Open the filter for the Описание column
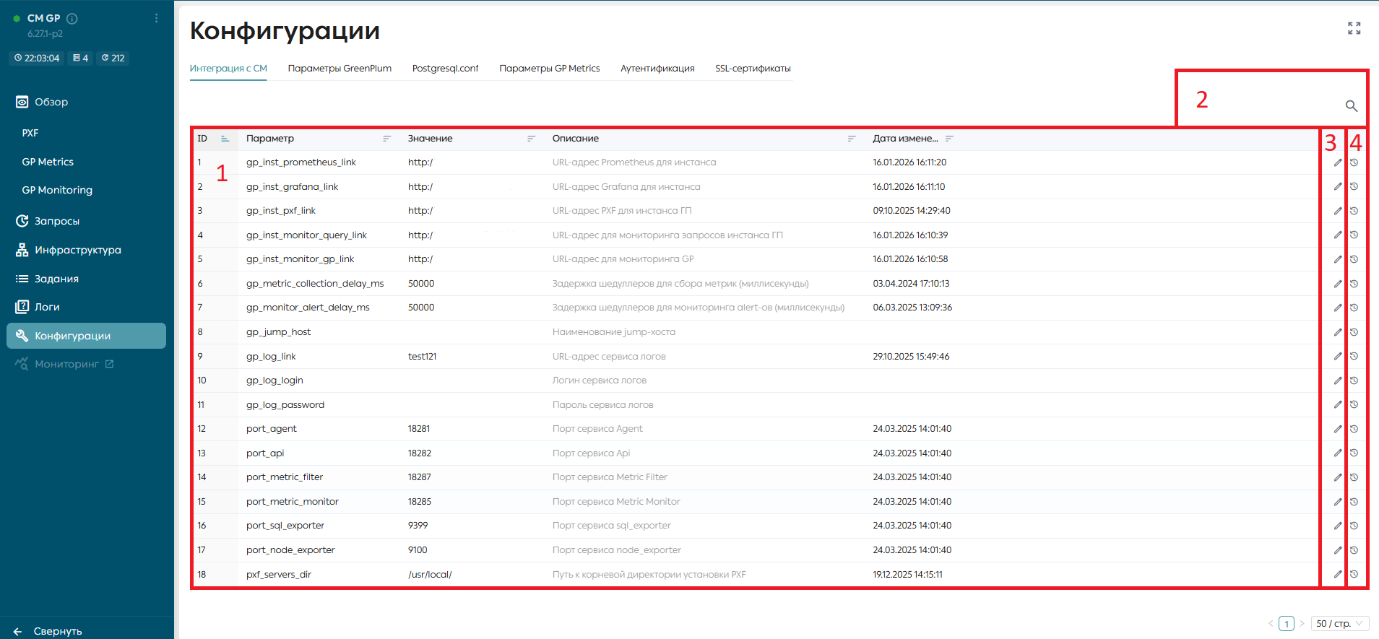The width and height of the screenshot is (1379, 639). pos(852,139)
